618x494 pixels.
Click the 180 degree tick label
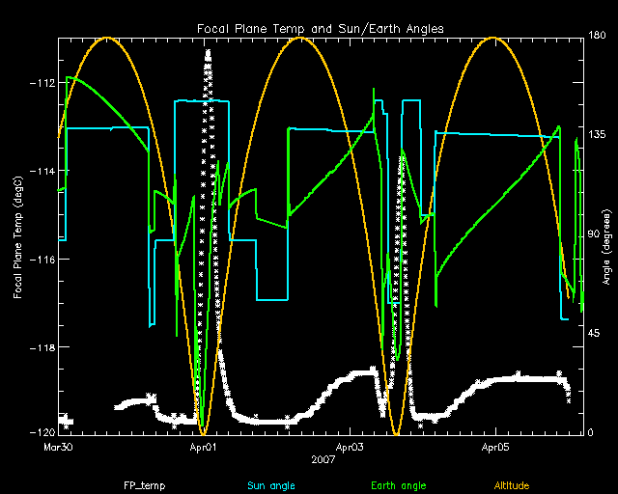point(597,38)
